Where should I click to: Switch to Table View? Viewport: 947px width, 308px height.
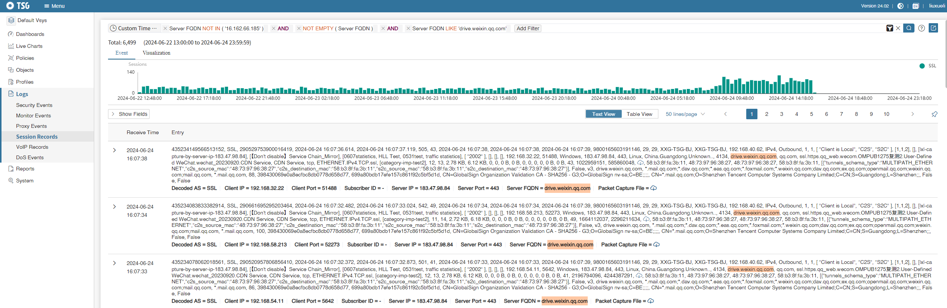pos(639,114)
